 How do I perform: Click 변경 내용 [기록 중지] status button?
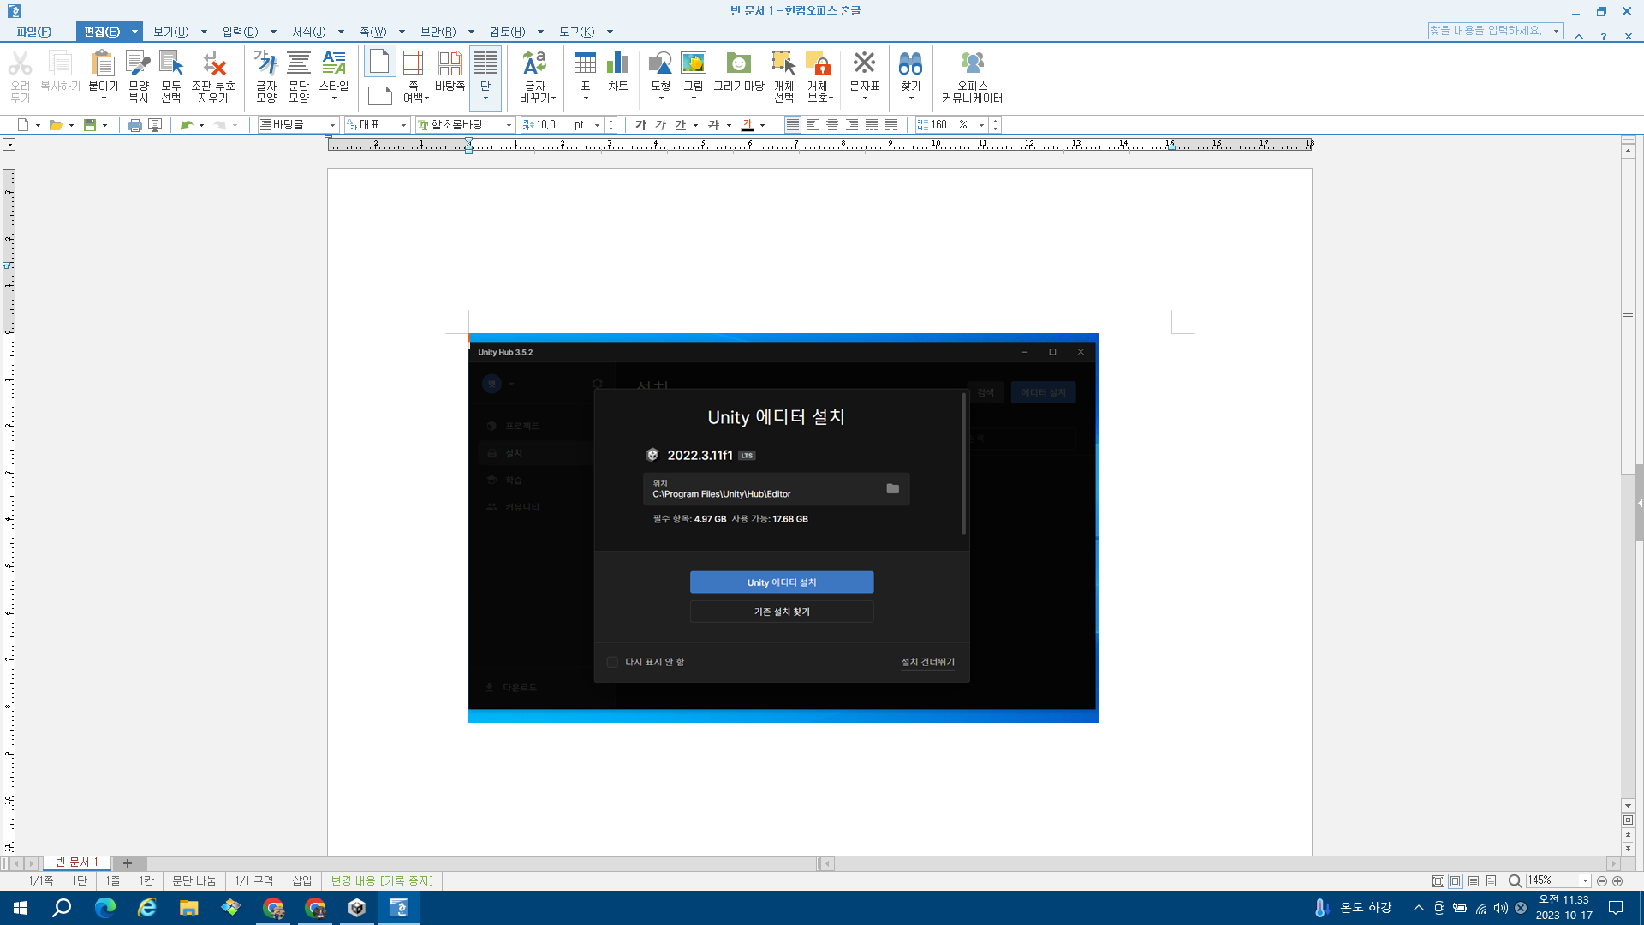382,880
